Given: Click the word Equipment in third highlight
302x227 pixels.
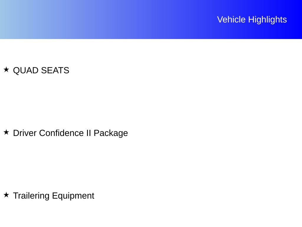Looking at the screenshot, I should 73,196.
